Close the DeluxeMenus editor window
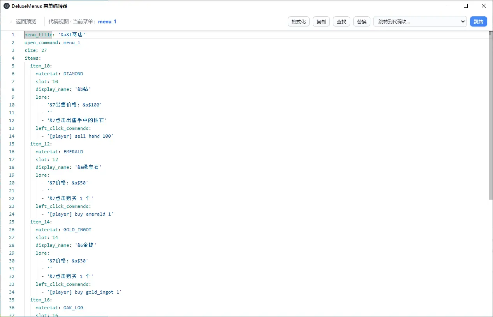The height and width of the screenshot is (317, 493). pyautogui.click(x=484, y=6)
